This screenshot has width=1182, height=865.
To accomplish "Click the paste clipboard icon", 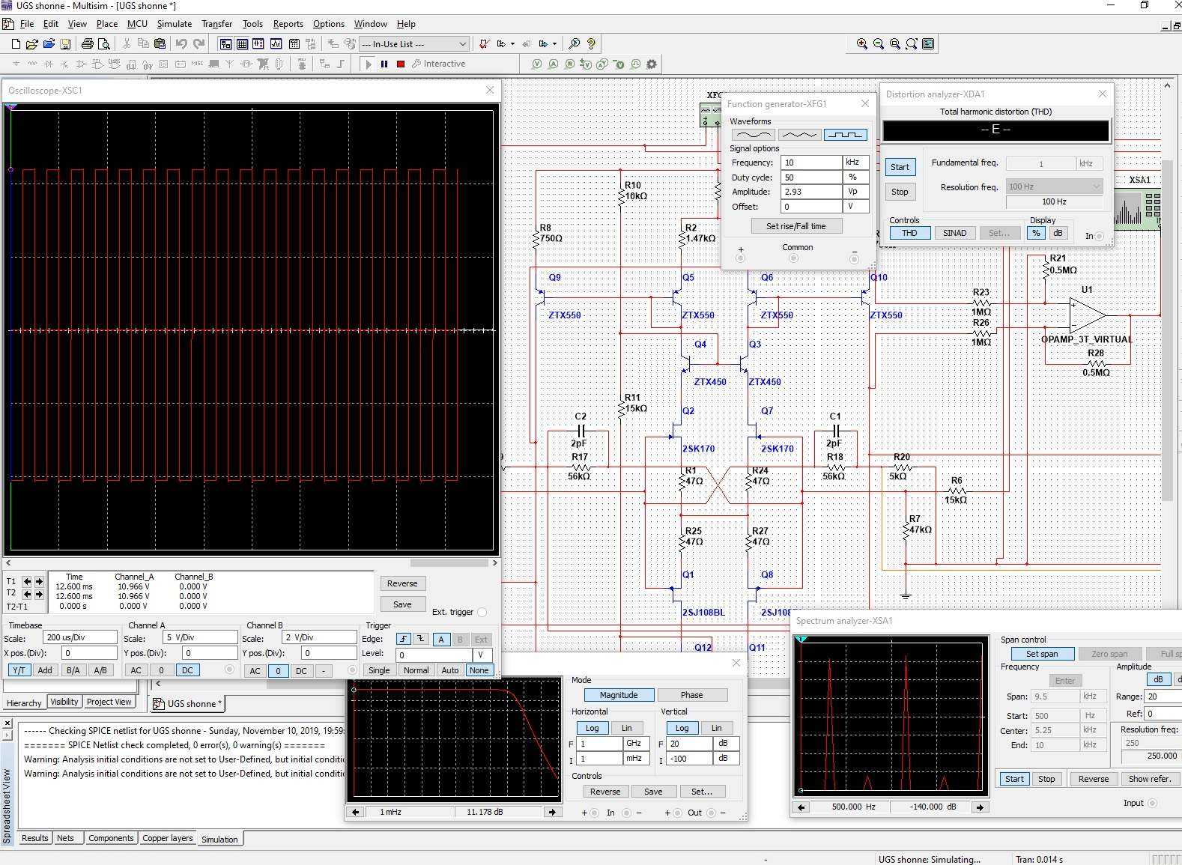I will pyautogui.click(x=160, y=44).
